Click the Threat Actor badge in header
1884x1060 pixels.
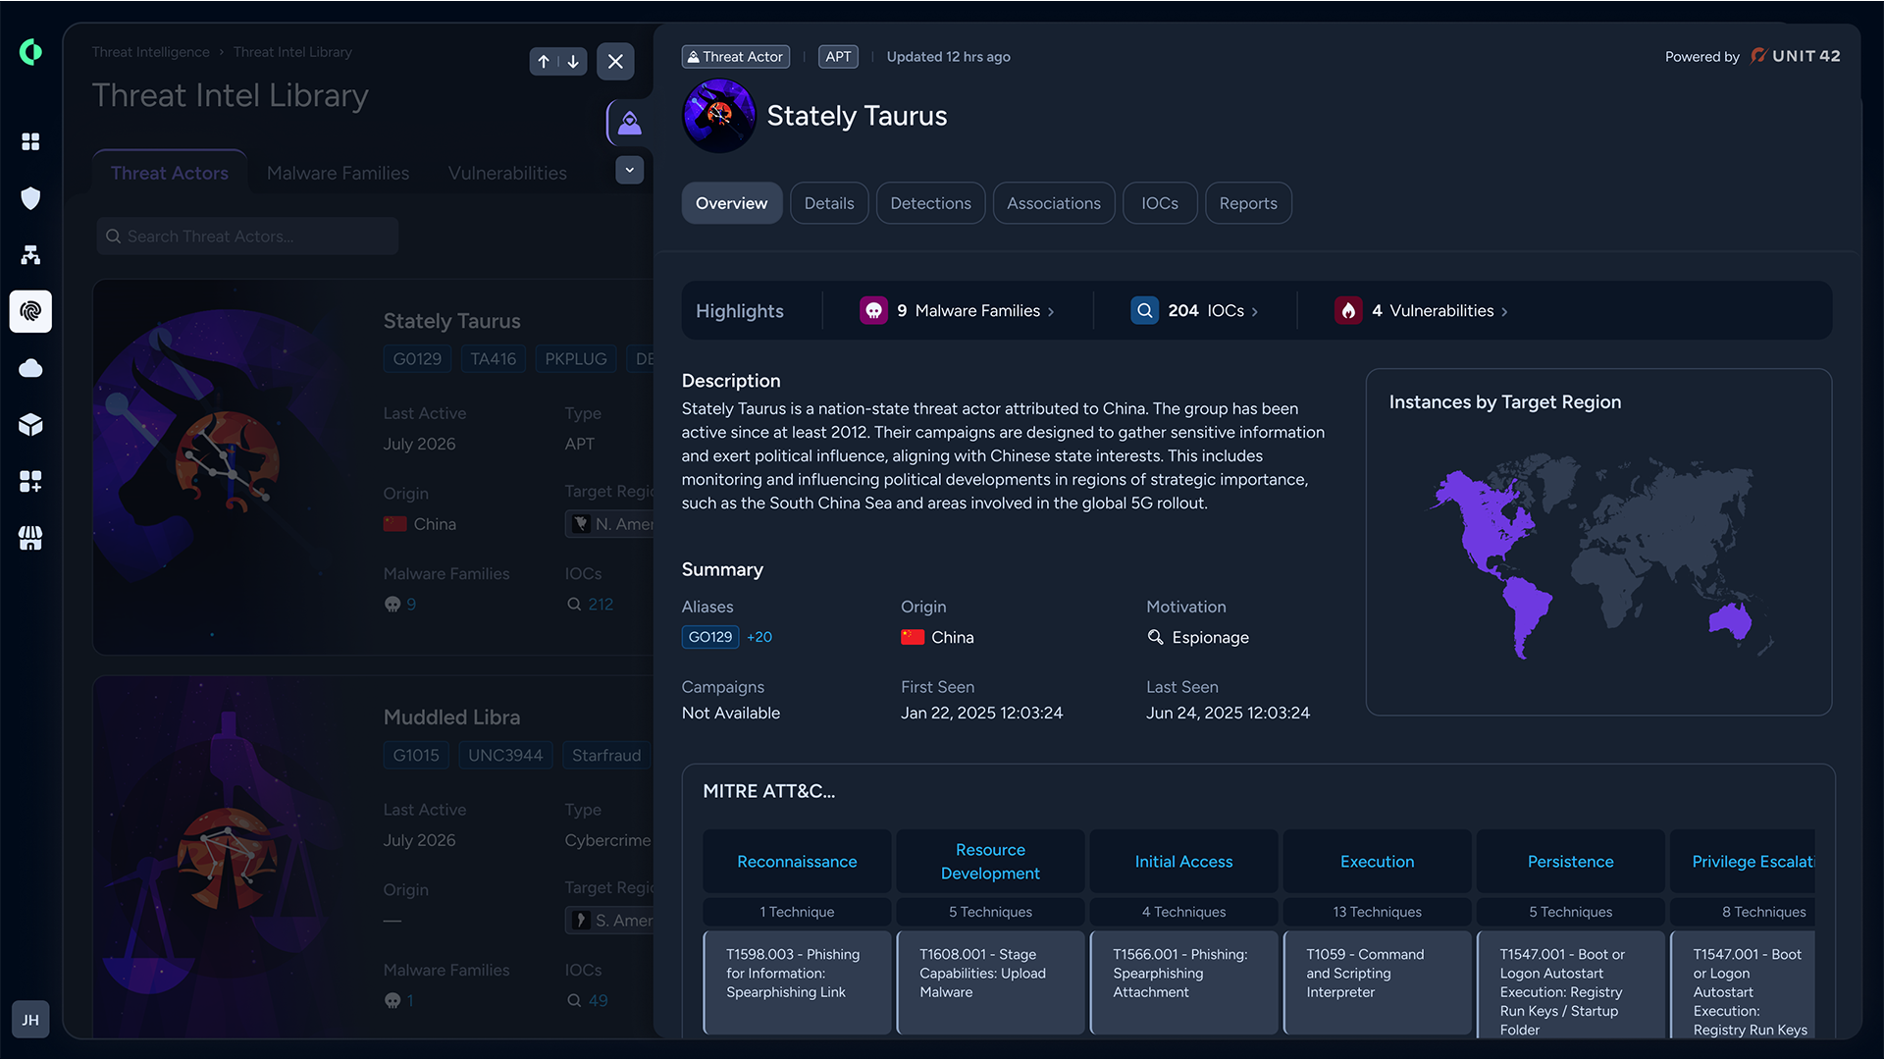point(736,57)
